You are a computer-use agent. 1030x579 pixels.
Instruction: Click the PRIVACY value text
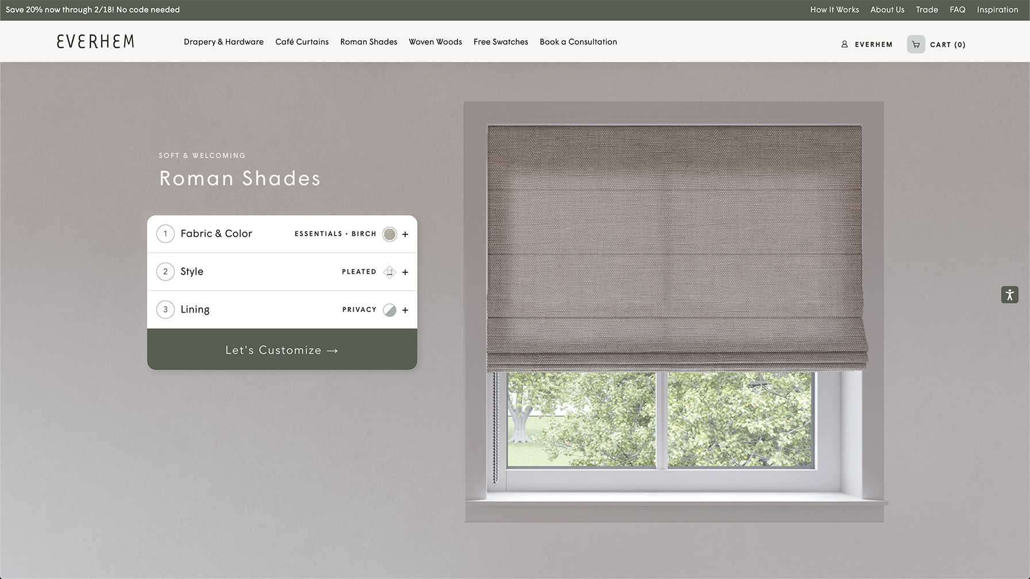click(359, 310)
